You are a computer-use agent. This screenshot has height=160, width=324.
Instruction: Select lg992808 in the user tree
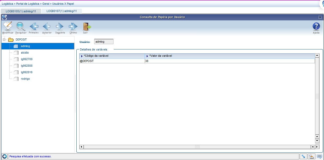[27, 66]
